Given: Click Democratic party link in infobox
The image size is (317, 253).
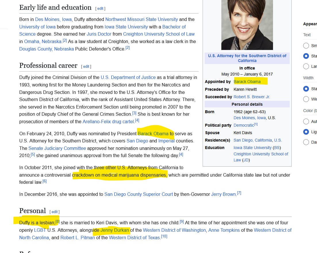Looking at the screenshot, I should [244, 125].
